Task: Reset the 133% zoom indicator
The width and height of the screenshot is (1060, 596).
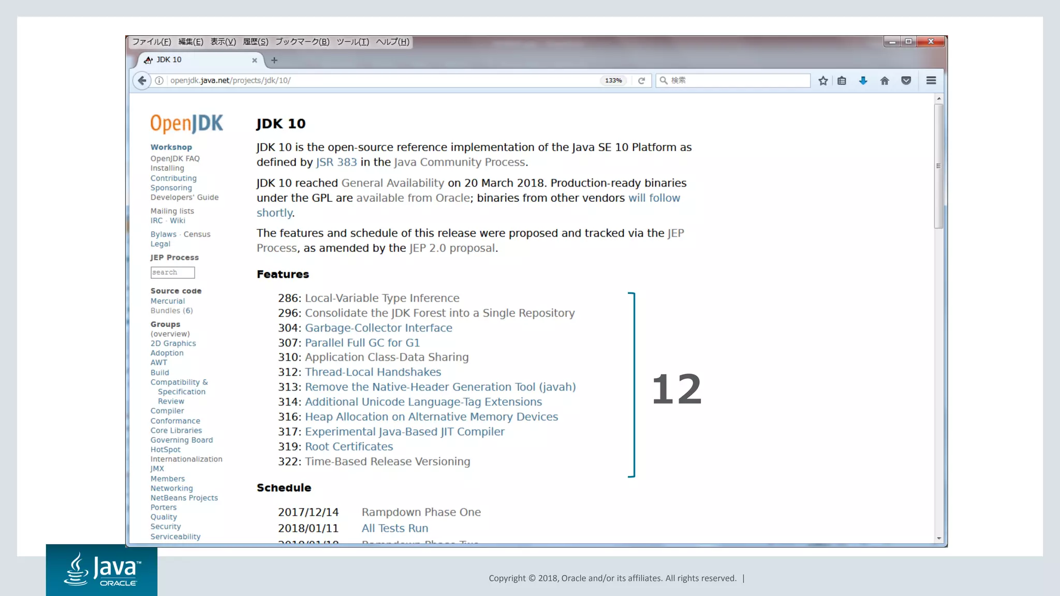Action: (613, 81)
